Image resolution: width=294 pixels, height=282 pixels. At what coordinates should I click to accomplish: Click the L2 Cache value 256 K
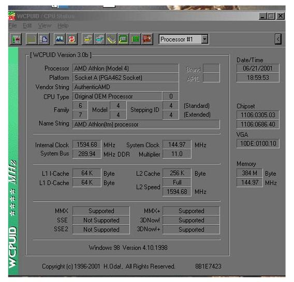[177, 173]
